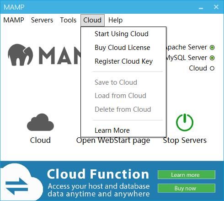The image size is (224, 201).
Task: Open the Tools menu
Action: pos(68,20)
